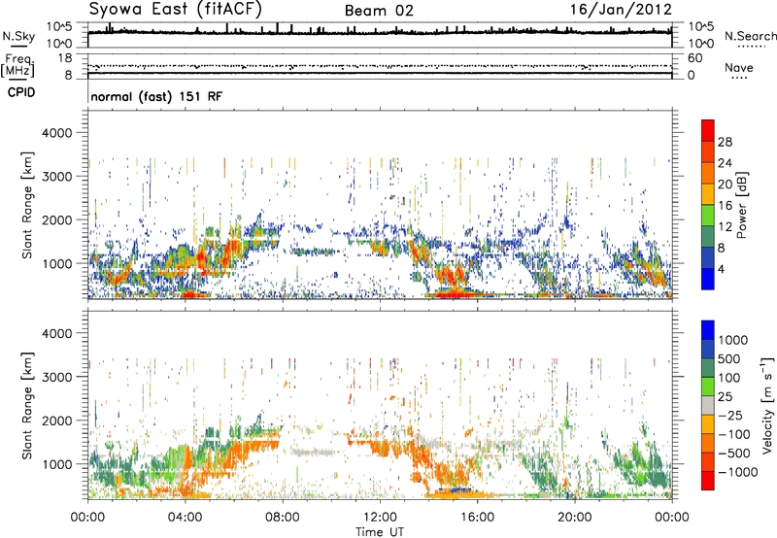This screenshot has width=777, height=538.
Task: Click the light green segment of Power color bar
Action: (708, 216)
